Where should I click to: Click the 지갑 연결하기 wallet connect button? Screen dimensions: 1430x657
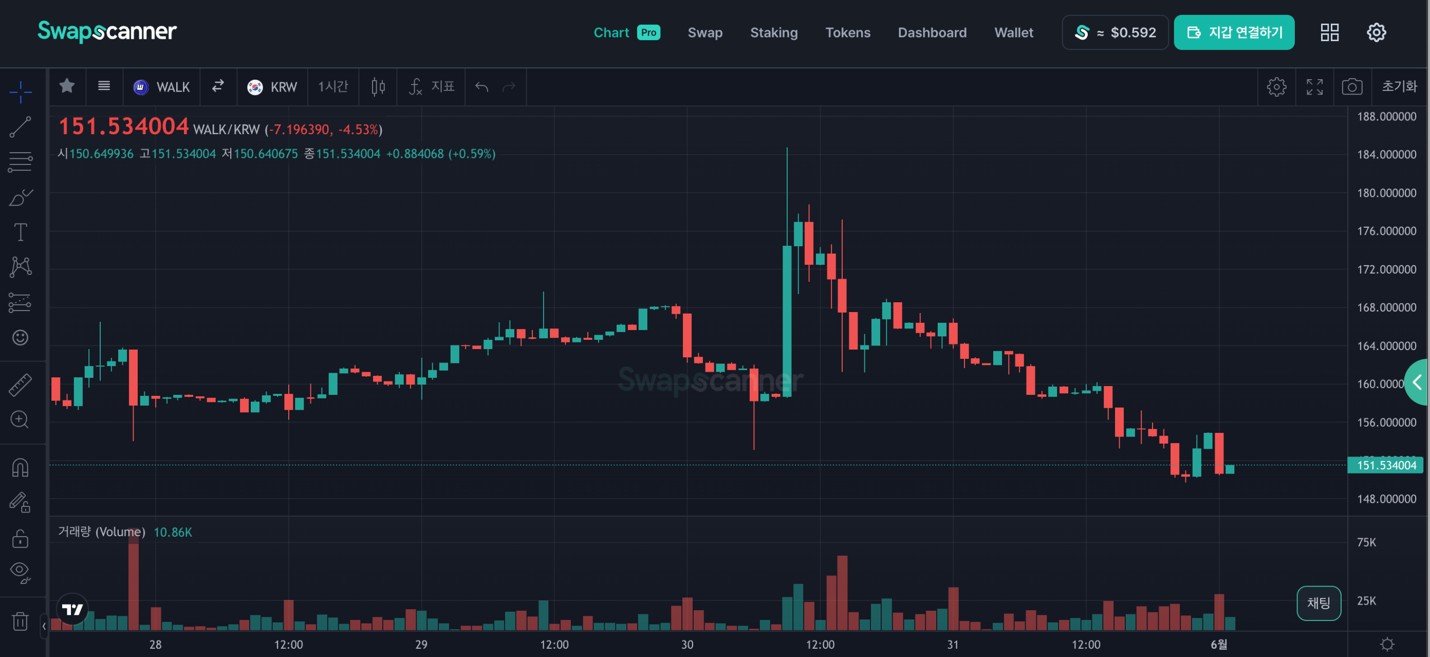click(x=1234, y=33)
